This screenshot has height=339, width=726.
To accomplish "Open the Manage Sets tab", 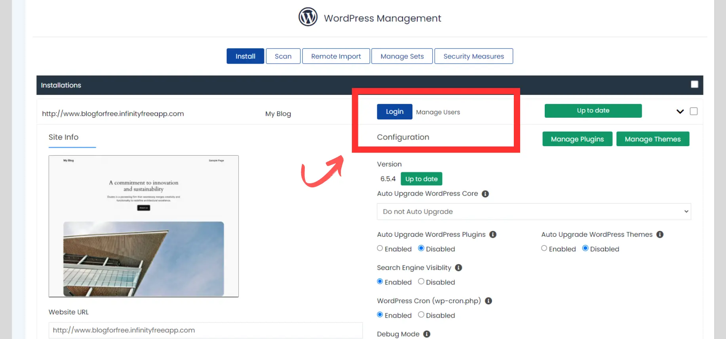I will [x=402, y=56].
